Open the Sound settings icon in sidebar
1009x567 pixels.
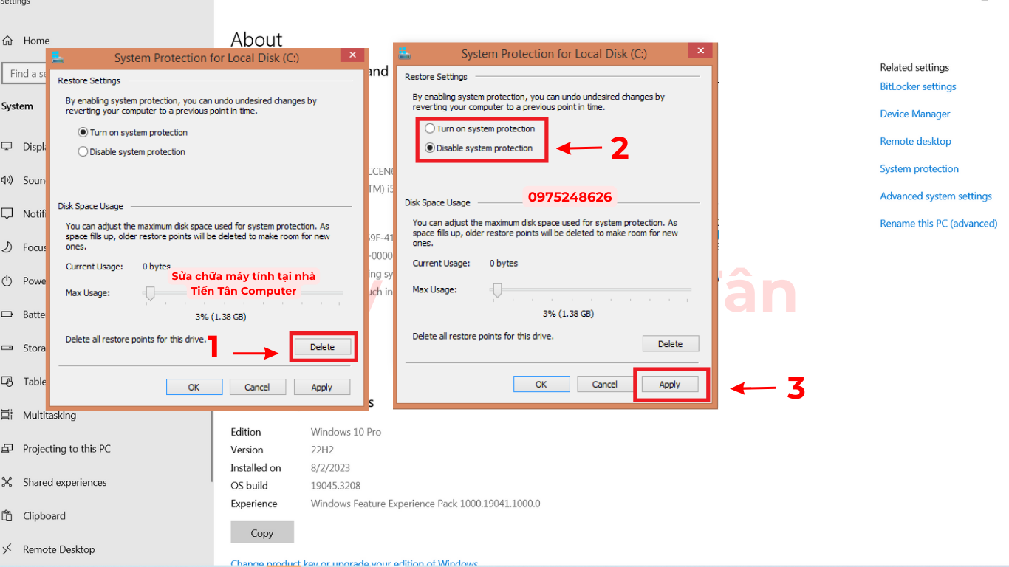[x=7, y=180]
